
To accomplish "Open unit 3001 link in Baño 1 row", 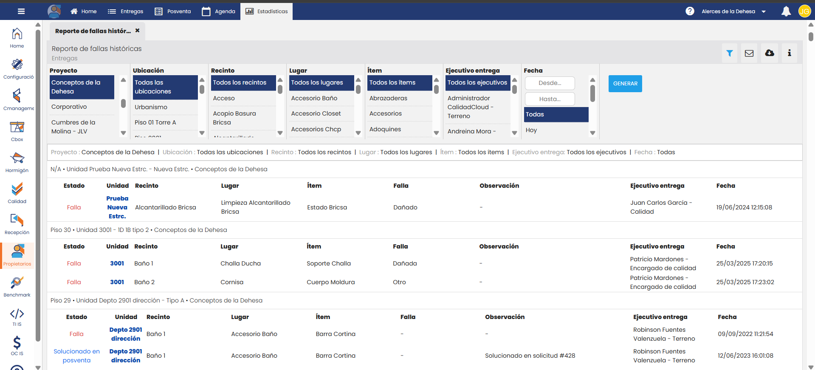I will coord(117,263).
